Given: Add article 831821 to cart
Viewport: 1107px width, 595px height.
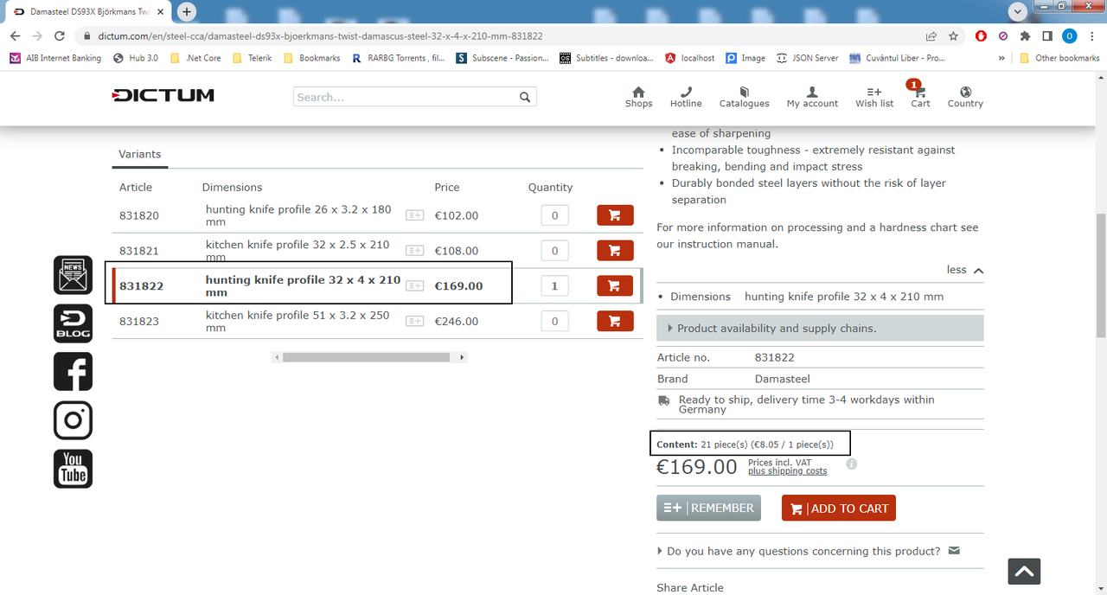Looking at the screenshot, I should [615, 251].
